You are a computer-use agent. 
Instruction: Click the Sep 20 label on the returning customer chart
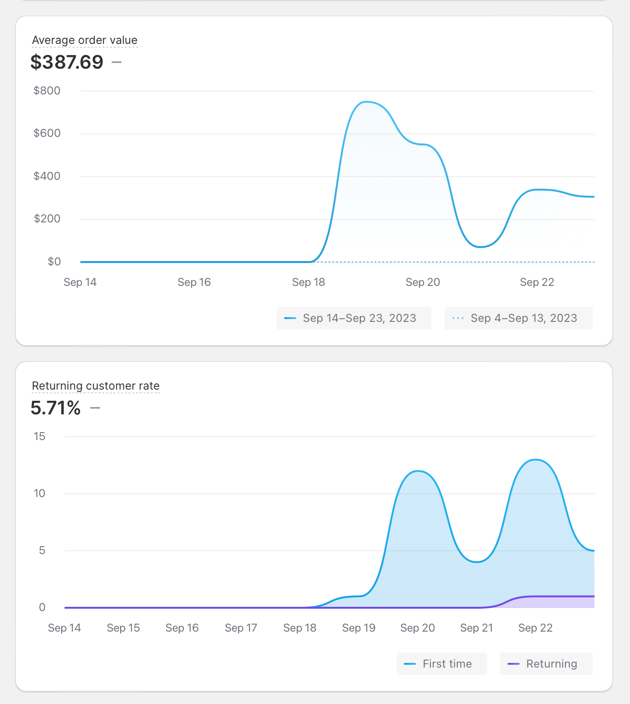[x=417, y=628]
